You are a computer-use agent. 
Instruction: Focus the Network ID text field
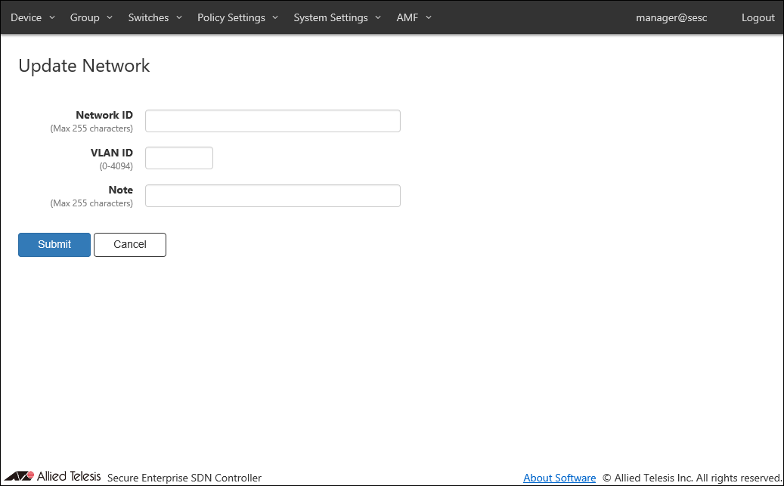(272, 121)
